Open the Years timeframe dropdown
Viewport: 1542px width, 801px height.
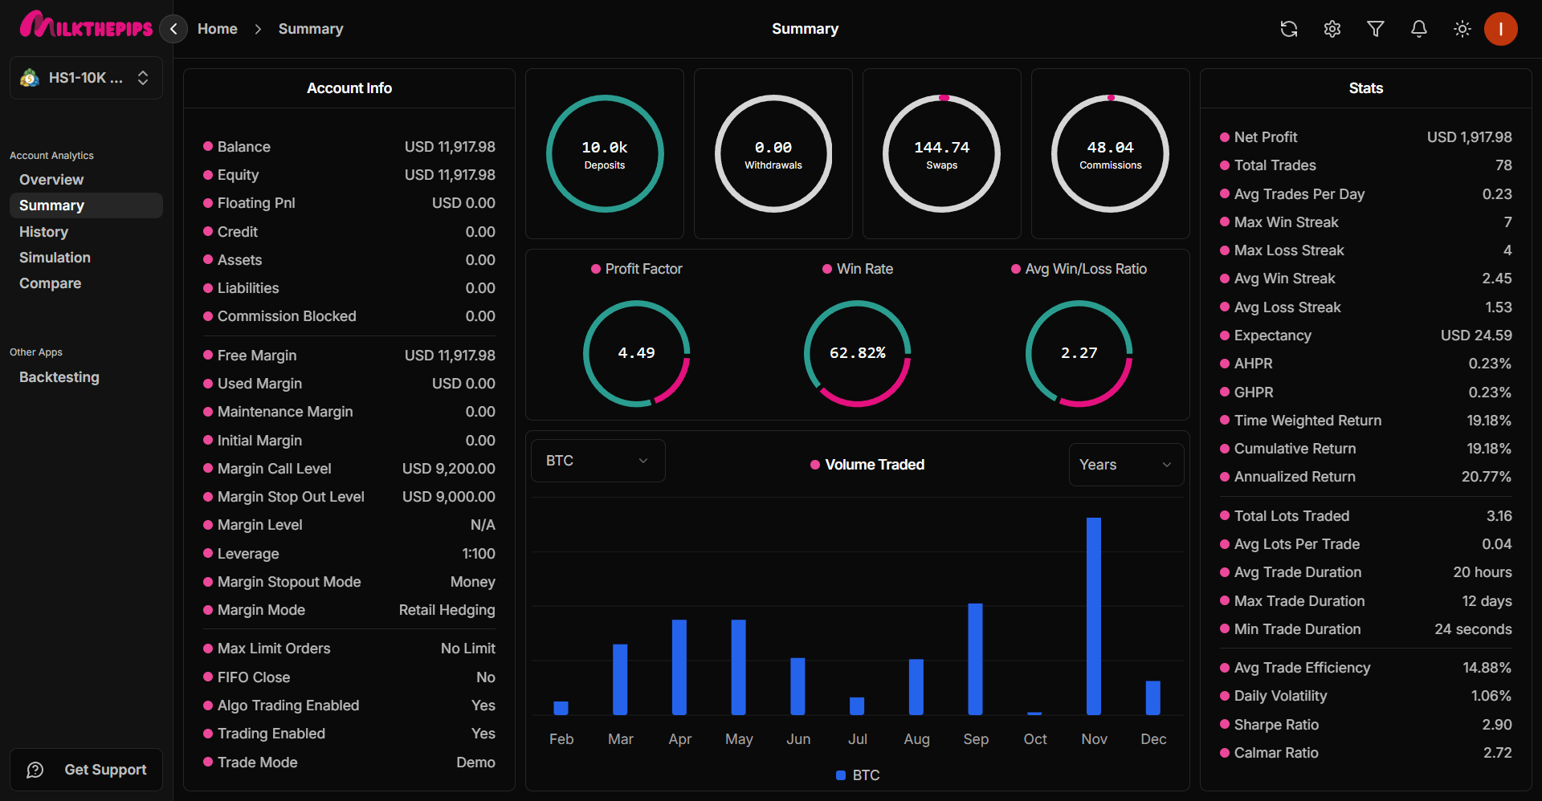click(1125, 465)
